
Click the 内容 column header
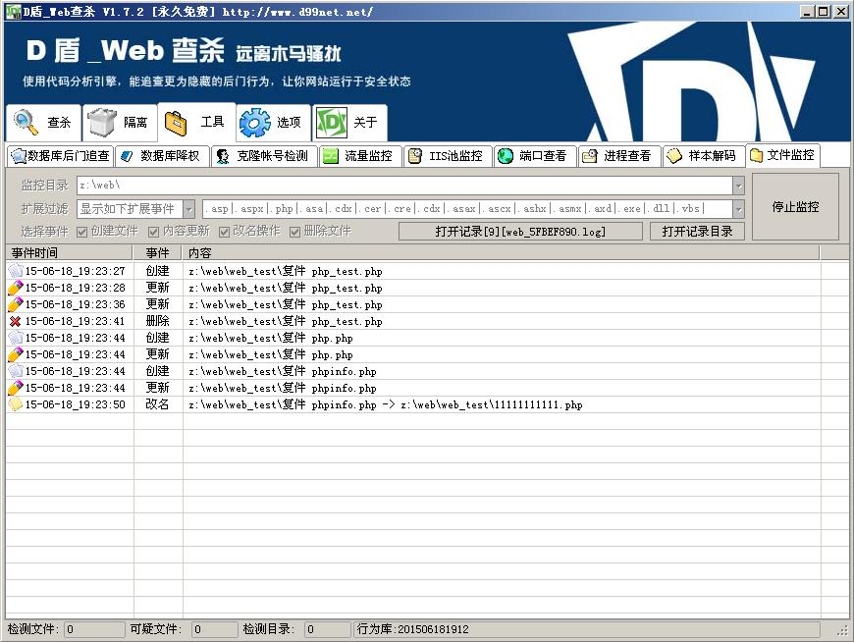pyautogui.click(x=501, y=252)
